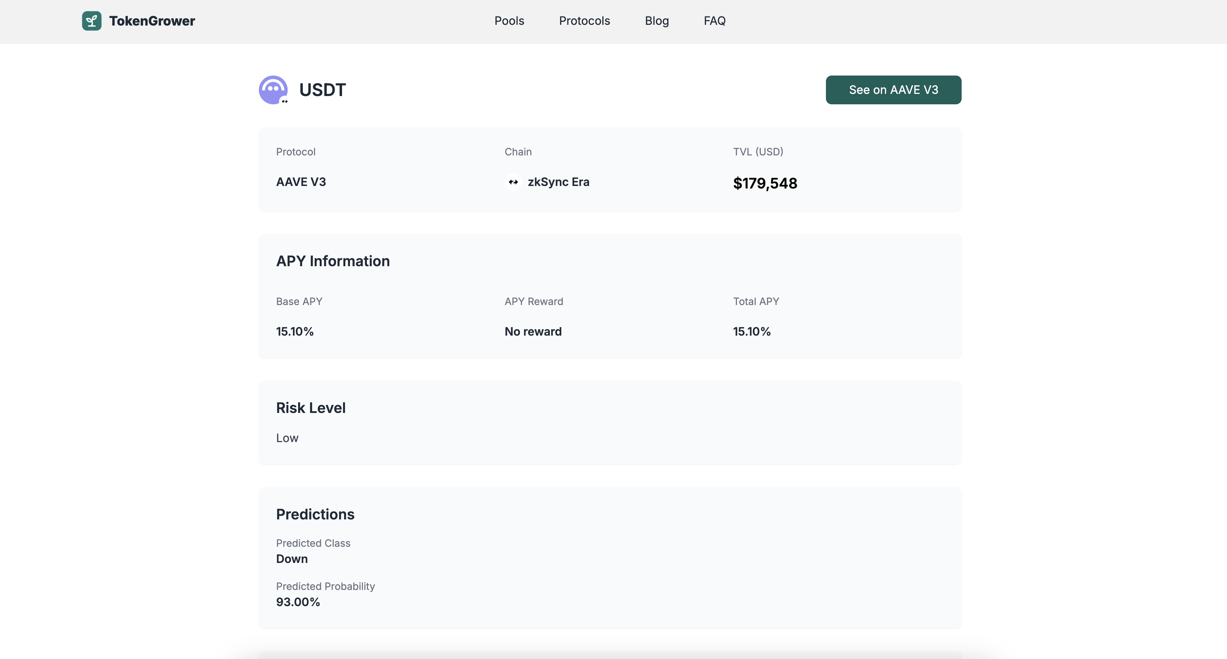Click the zkSync Era chain icon
Image resolution: width=1227 pixels, height=659 pixels.
pos(513,182)
